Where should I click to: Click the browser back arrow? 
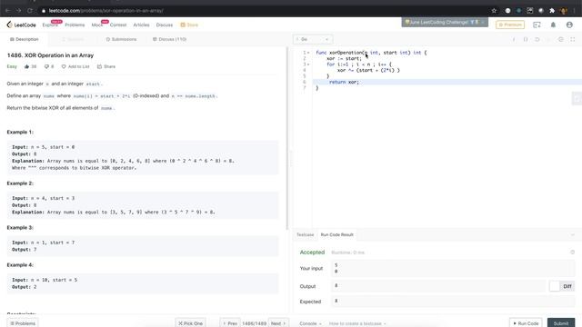[x=7, y=11]
